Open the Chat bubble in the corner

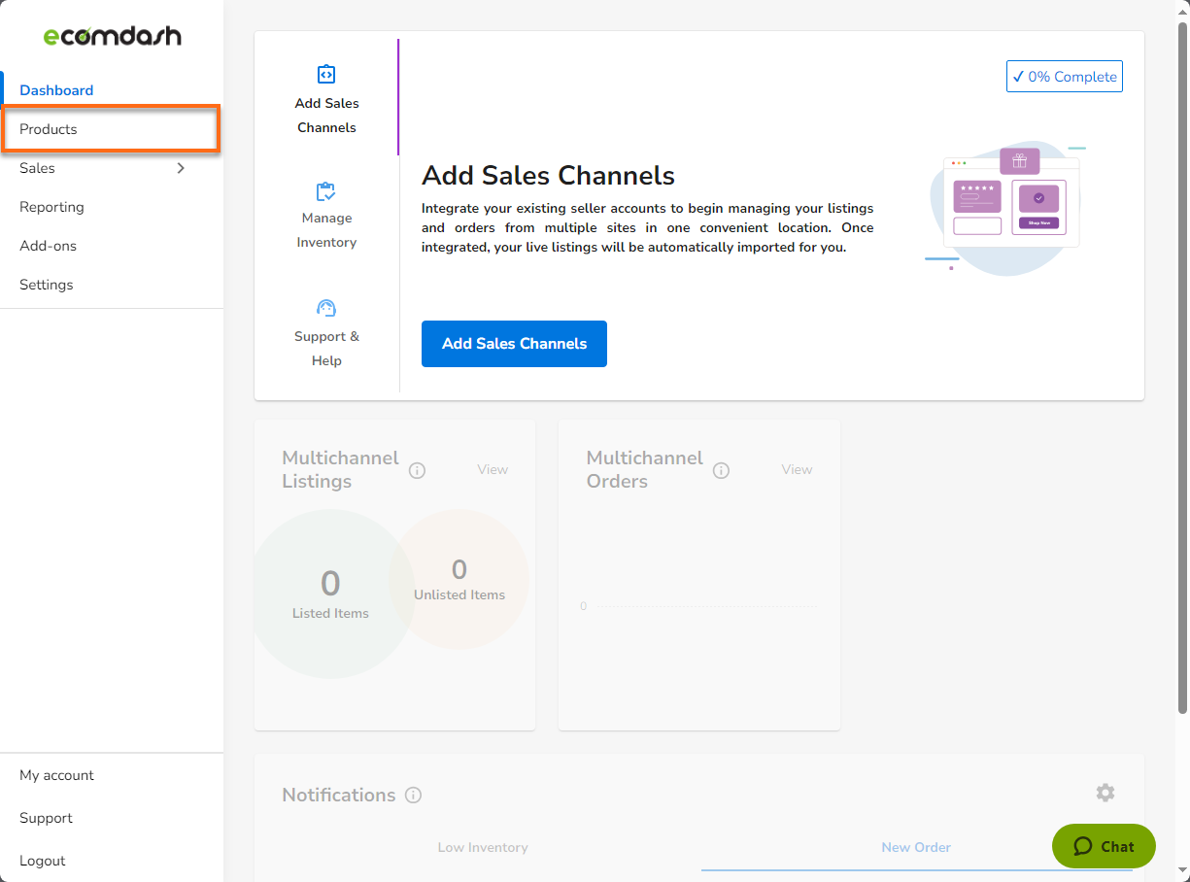pyautogui.click(x=1104, y=846)
